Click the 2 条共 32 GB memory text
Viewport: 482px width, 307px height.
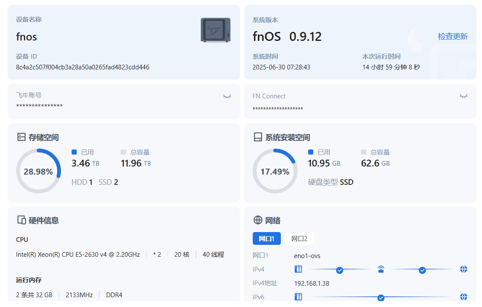coord(34,295)
